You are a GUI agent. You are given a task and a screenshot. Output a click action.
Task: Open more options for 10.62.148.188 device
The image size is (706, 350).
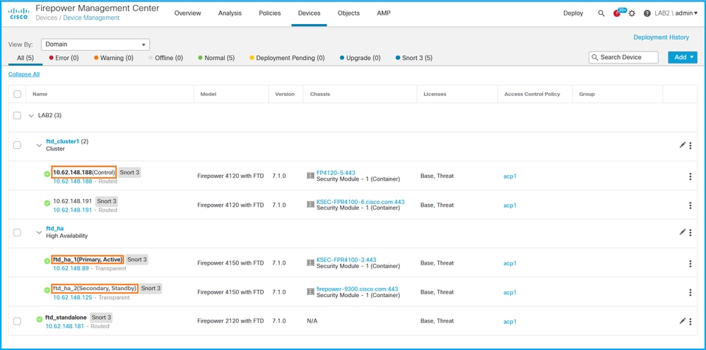[690, 176]
